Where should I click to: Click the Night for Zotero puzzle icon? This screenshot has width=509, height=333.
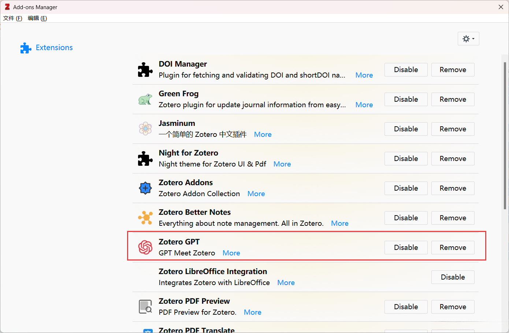(145, 158)
